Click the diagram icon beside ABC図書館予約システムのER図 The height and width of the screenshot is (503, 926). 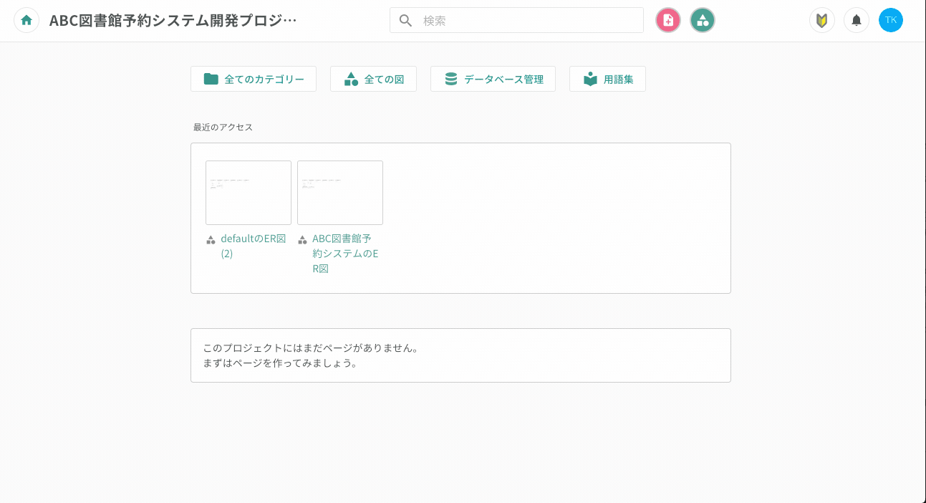[302, 239]
